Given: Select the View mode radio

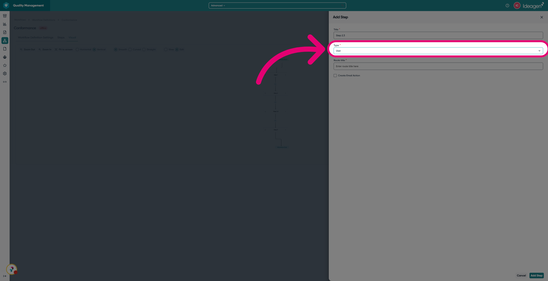Looking at the screenshot, I should (166, 49).
